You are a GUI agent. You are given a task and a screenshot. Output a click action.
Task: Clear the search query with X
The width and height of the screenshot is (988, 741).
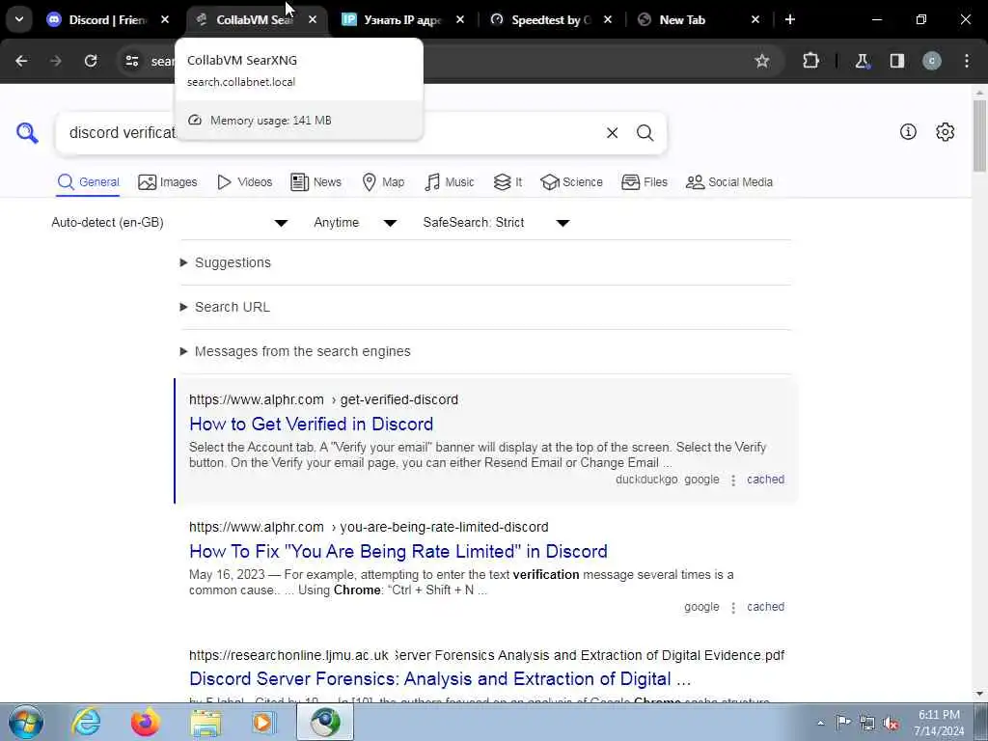pos(612,133)
